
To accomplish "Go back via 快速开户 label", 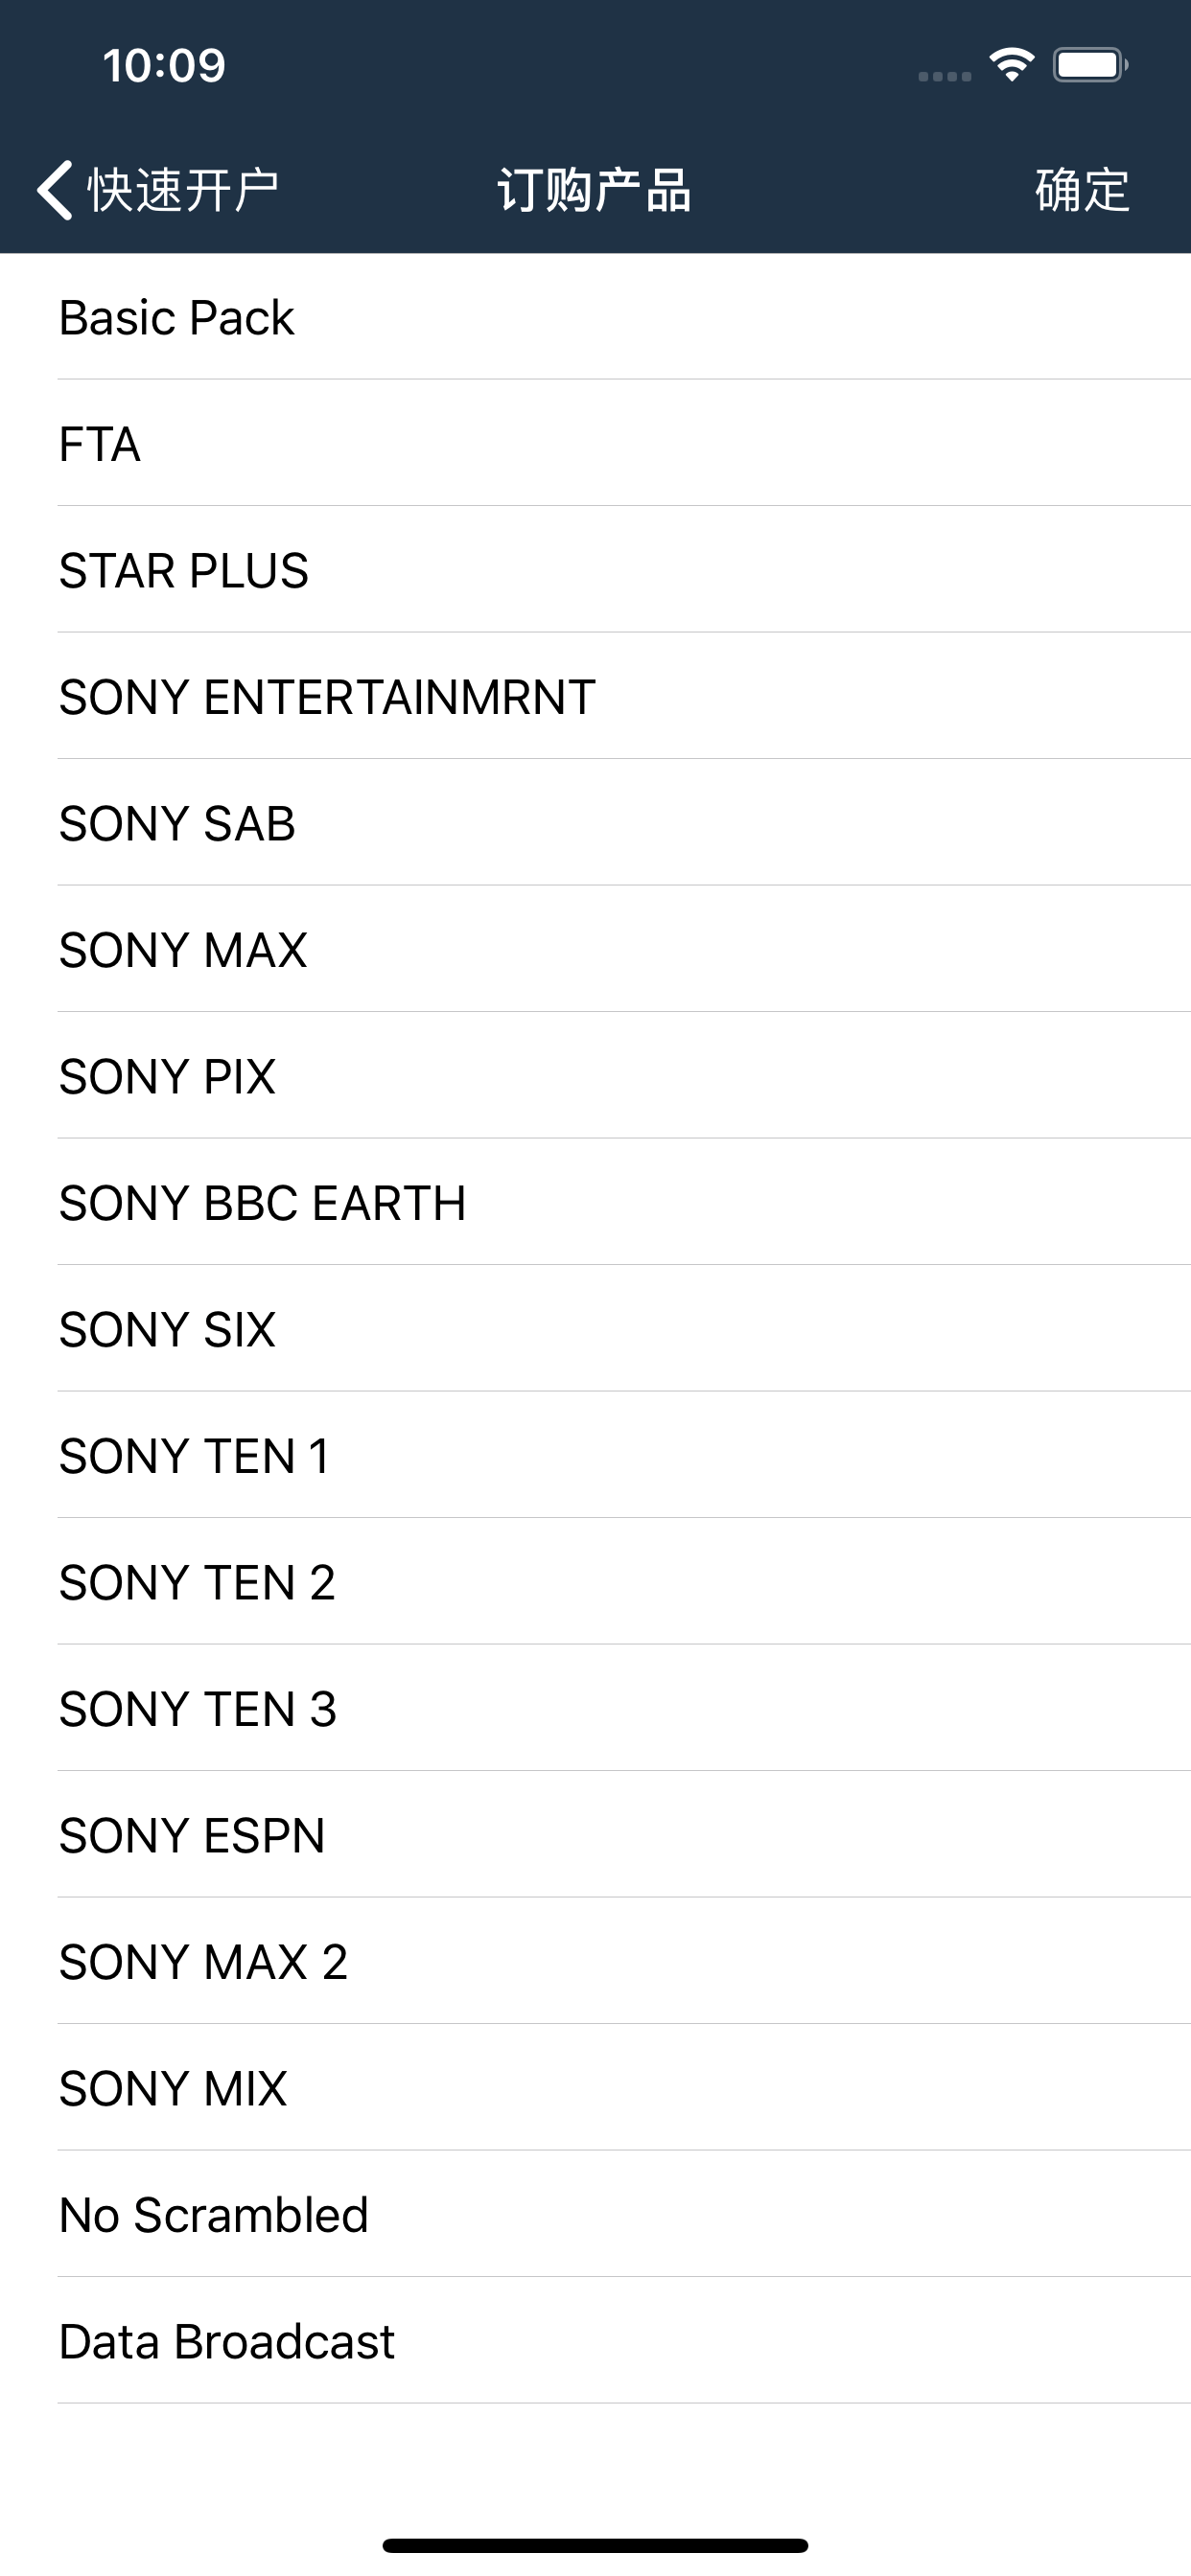I will coord(183,190).
